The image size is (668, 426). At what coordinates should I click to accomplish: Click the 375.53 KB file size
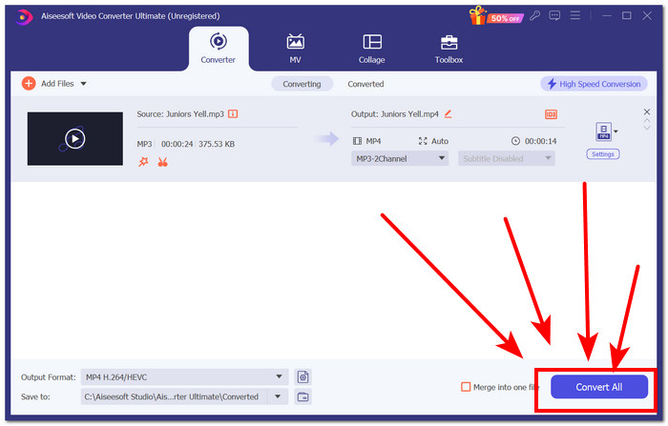(x=217, y=144)
